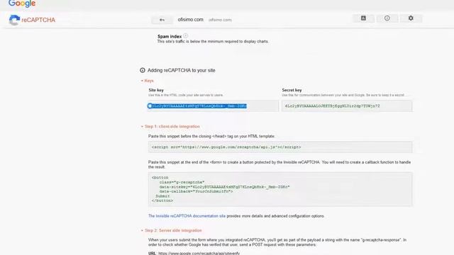Collapse the Keys section
454x255 pixels.
tap(147, 81)
